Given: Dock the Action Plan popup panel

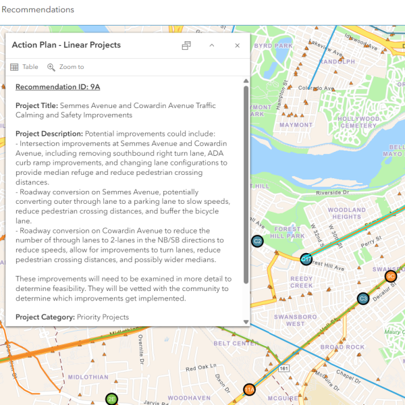Looking at the screenshot, I should click(x=186, y=45).
